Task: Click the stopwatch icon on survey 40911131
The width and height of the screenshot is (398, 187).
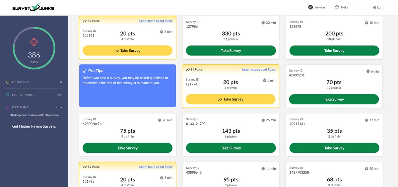Action: pyautogui.click(x=366, y=120)
